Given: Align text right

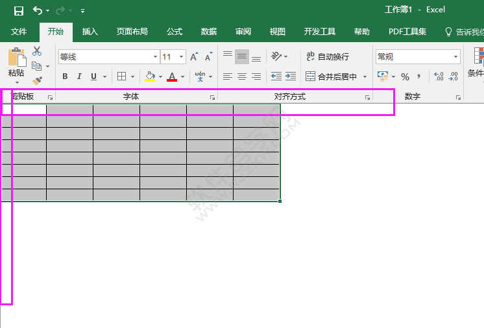Looking at the screenshot, I should (256, 76).
